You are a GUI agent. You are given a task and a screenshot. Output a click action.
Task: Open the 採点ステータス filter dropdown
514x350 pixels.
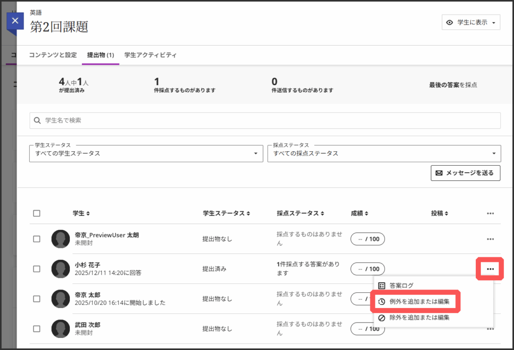click(383, 153)
